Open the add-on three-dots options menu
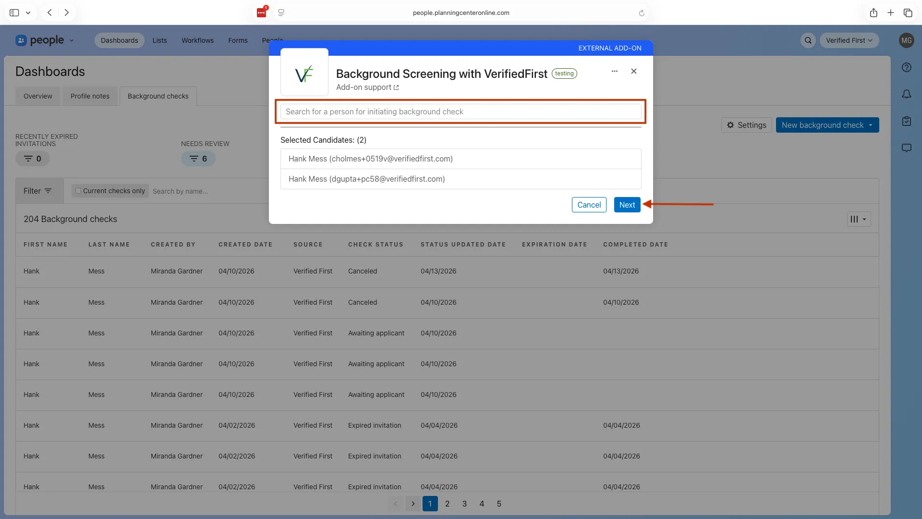Image resolution: width=922 pixels, height=519 pixels. [x=614, y=71]
